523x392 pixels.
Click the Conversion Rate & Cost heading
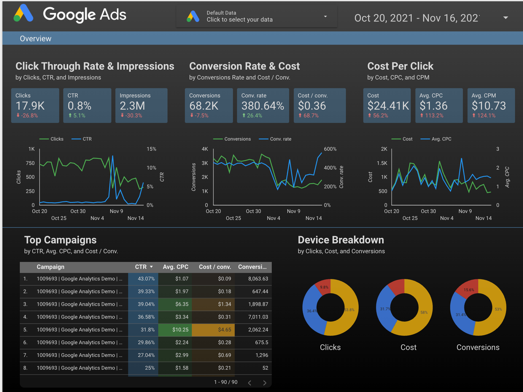click(x=244, y=66)
